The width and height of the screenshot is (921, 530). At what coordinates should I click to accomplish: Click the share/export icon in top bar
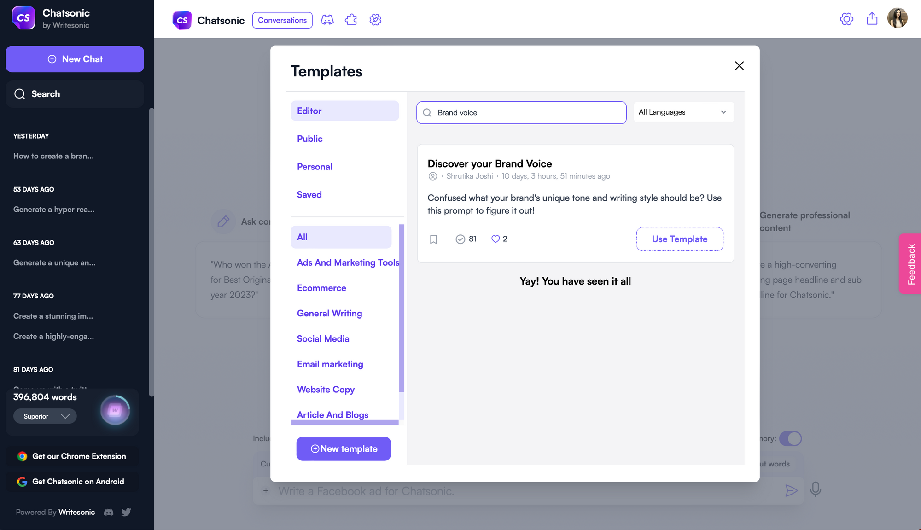click(872, 19)
